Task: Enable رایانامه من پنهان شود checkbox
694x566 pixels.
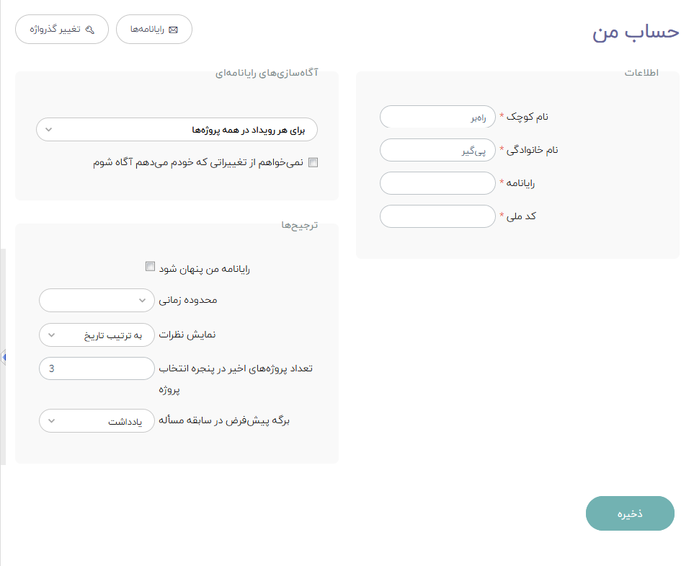Action: pyautogui.click(x=150, y=266)
